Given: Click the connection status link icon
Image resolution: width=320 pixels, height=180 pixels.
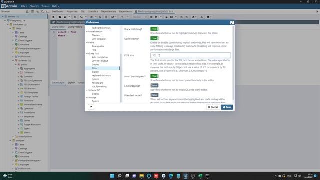Looking at the screenshot, I should click(53, 22).
